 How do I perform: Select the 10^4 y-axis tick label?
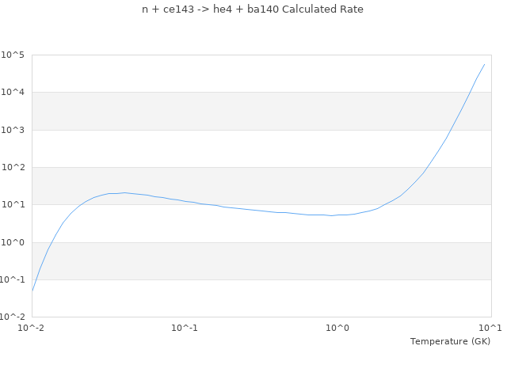13,93
